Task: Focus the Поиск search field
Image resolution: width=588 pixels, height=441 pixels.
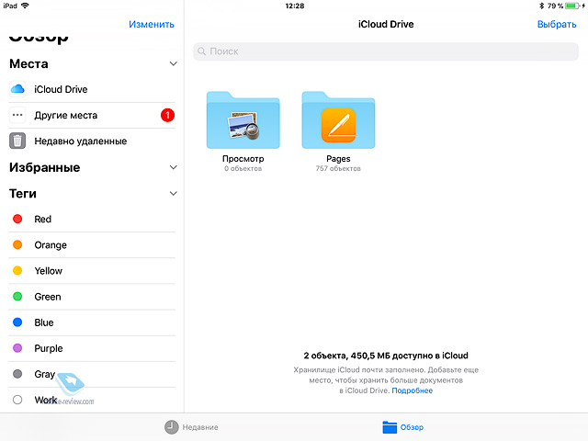Action: click(x=386, y=51)
